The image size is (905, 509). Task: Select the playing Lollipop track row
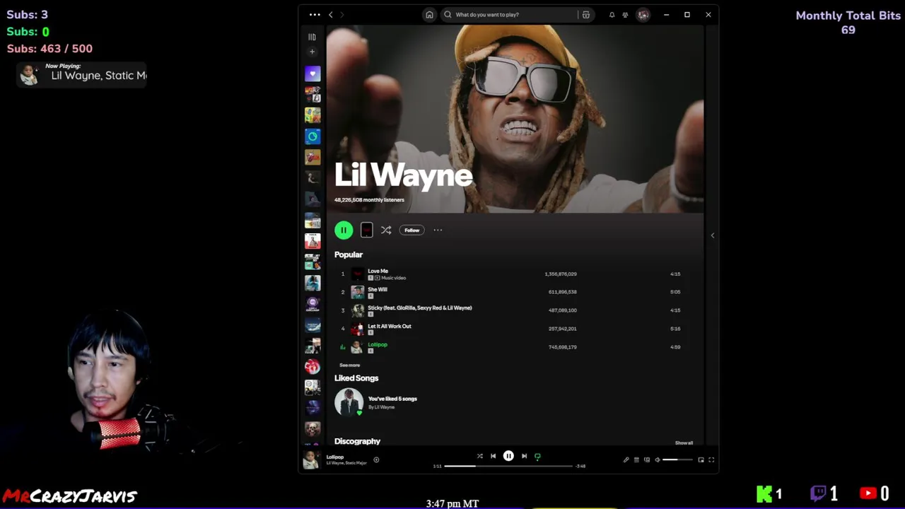click(x=509, y=347)
